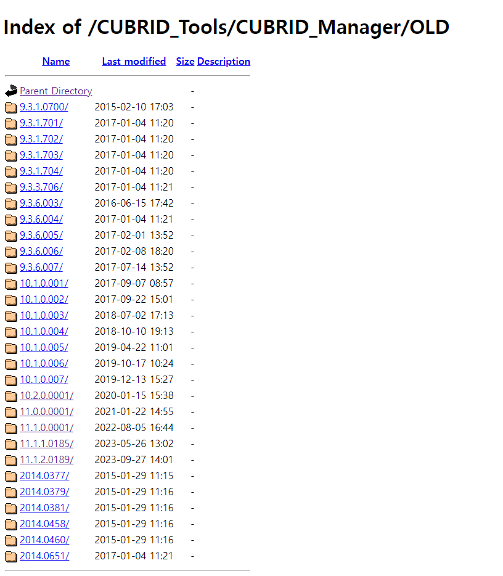This screenshot has height=576, width=503.
Task: Open the 10.1.0.005/ directory link
Action: pyautogui.click(x=44, y=347)
